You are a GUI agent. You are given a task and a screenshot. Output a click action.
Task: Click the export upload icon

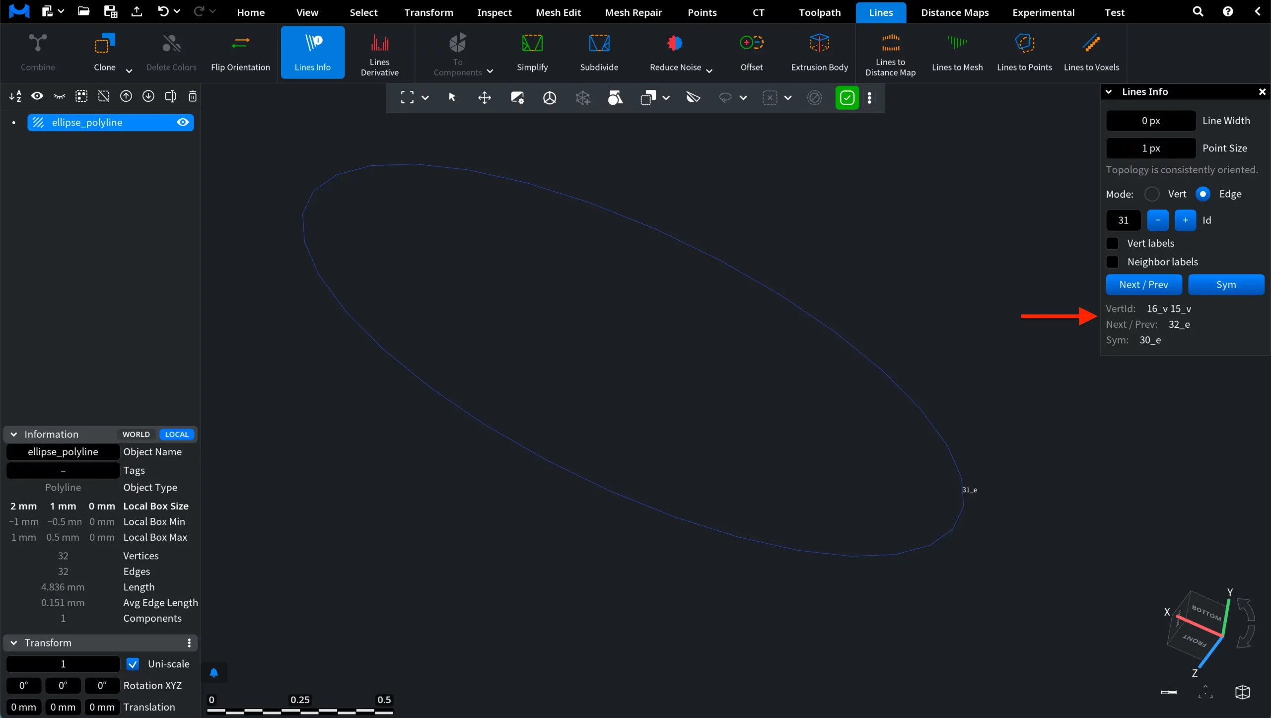[x=137, y=11]
